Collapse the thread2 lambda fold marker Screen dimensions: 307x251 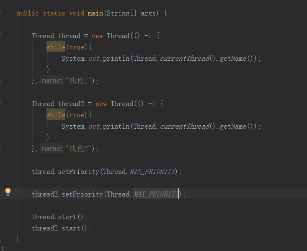pos(0,103)
